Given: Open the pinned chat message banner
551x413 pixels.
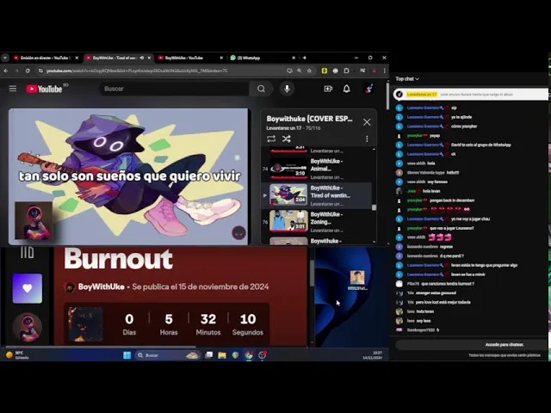Looking at the screenshot, I should tap(471, 94).
